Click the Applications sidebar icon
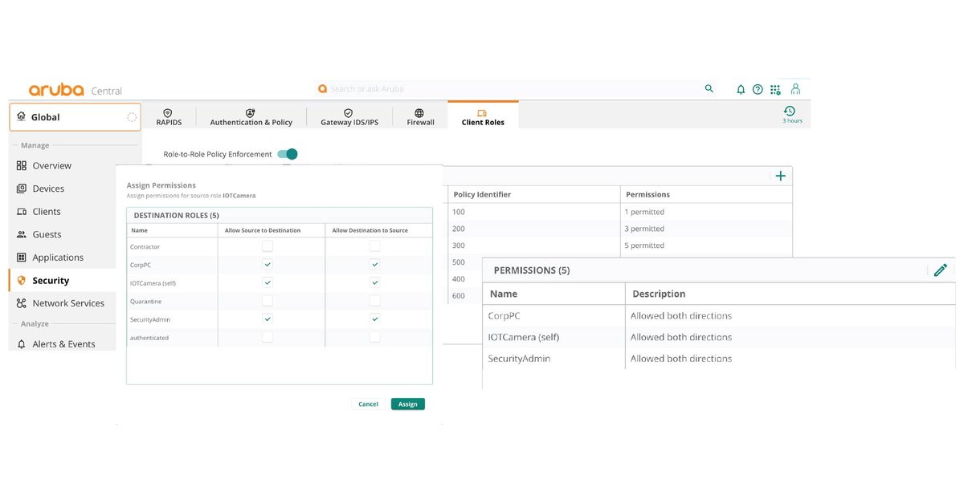The height and width of the screenshot is (503, 964). tap(22, 258)
